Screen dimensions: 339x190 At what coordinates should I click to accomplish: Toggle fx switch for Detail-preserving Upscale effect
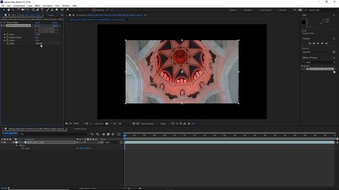tap(5, 25)
